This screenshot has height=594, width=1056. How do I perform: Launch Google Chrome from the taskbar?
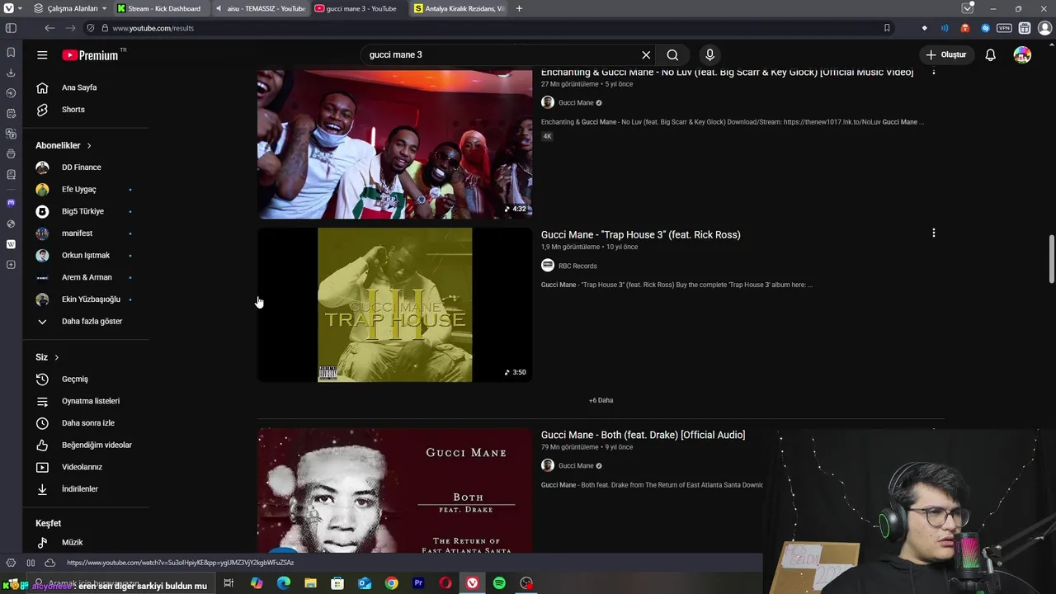[x=391, y=583]
